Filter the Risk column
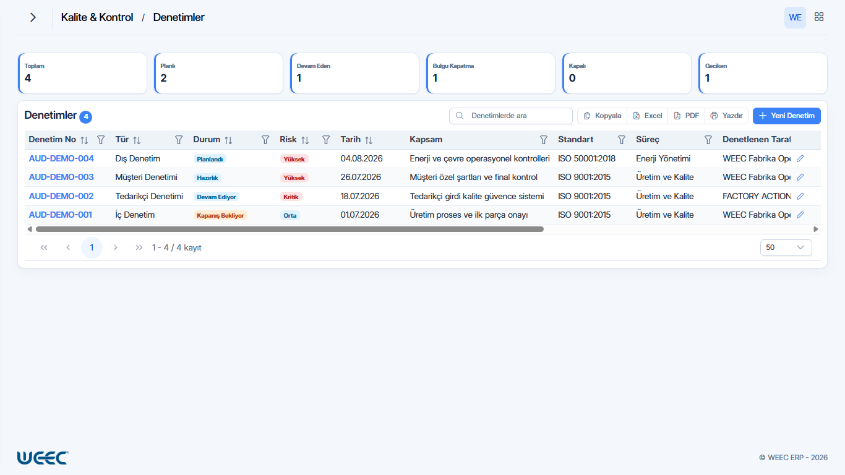This screenshot has height=475, width=845. (x=326, y=140)
